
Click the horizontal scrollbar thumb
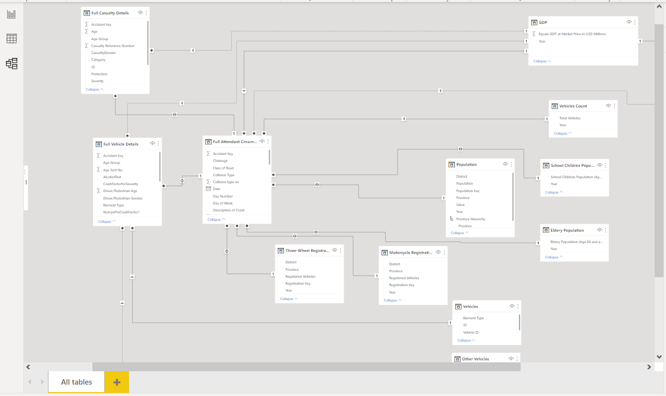click(x=307, y=367)
